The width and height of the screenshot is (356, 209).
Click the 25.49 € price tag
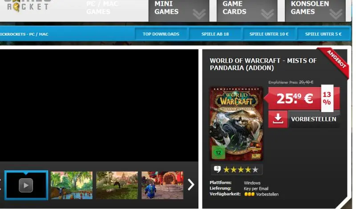(x=294, y=98)
